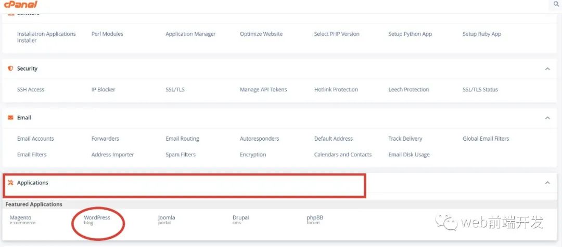Go to Email Accounts
The height and width of the screenshot is (247, 562).
35,139
